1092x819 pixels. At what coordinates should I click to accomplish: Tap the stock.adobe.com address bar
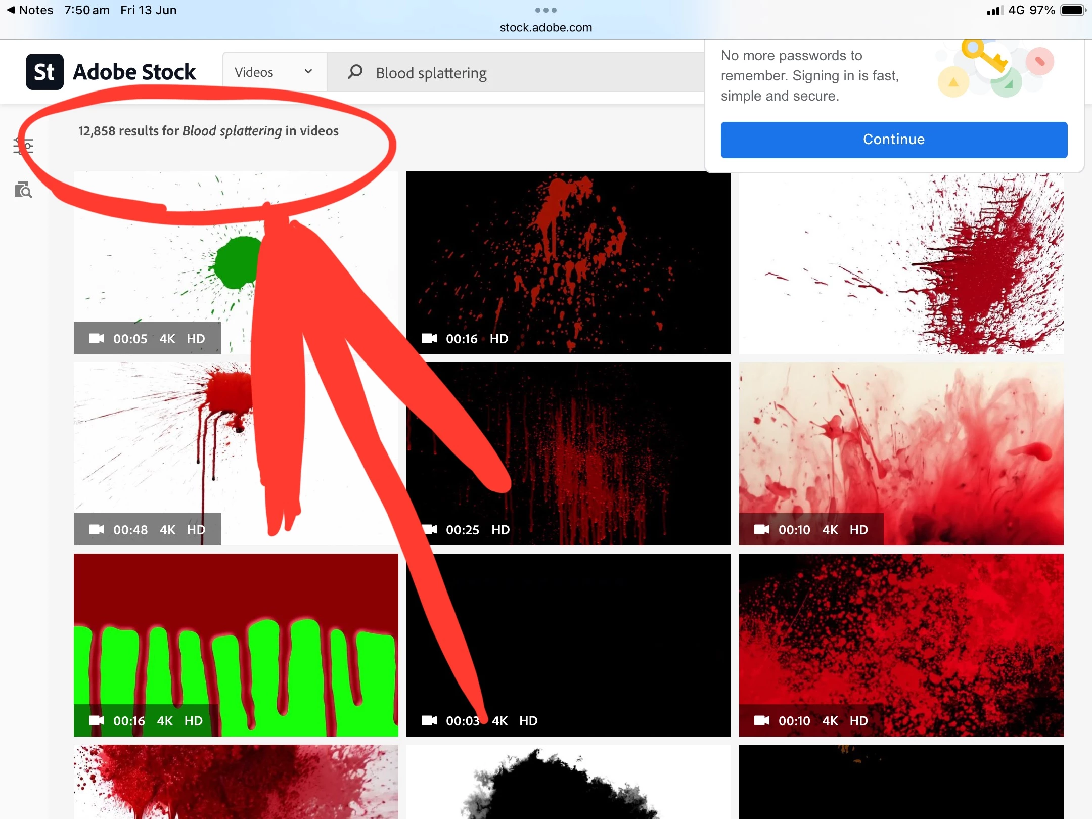(x=545, y=27)
